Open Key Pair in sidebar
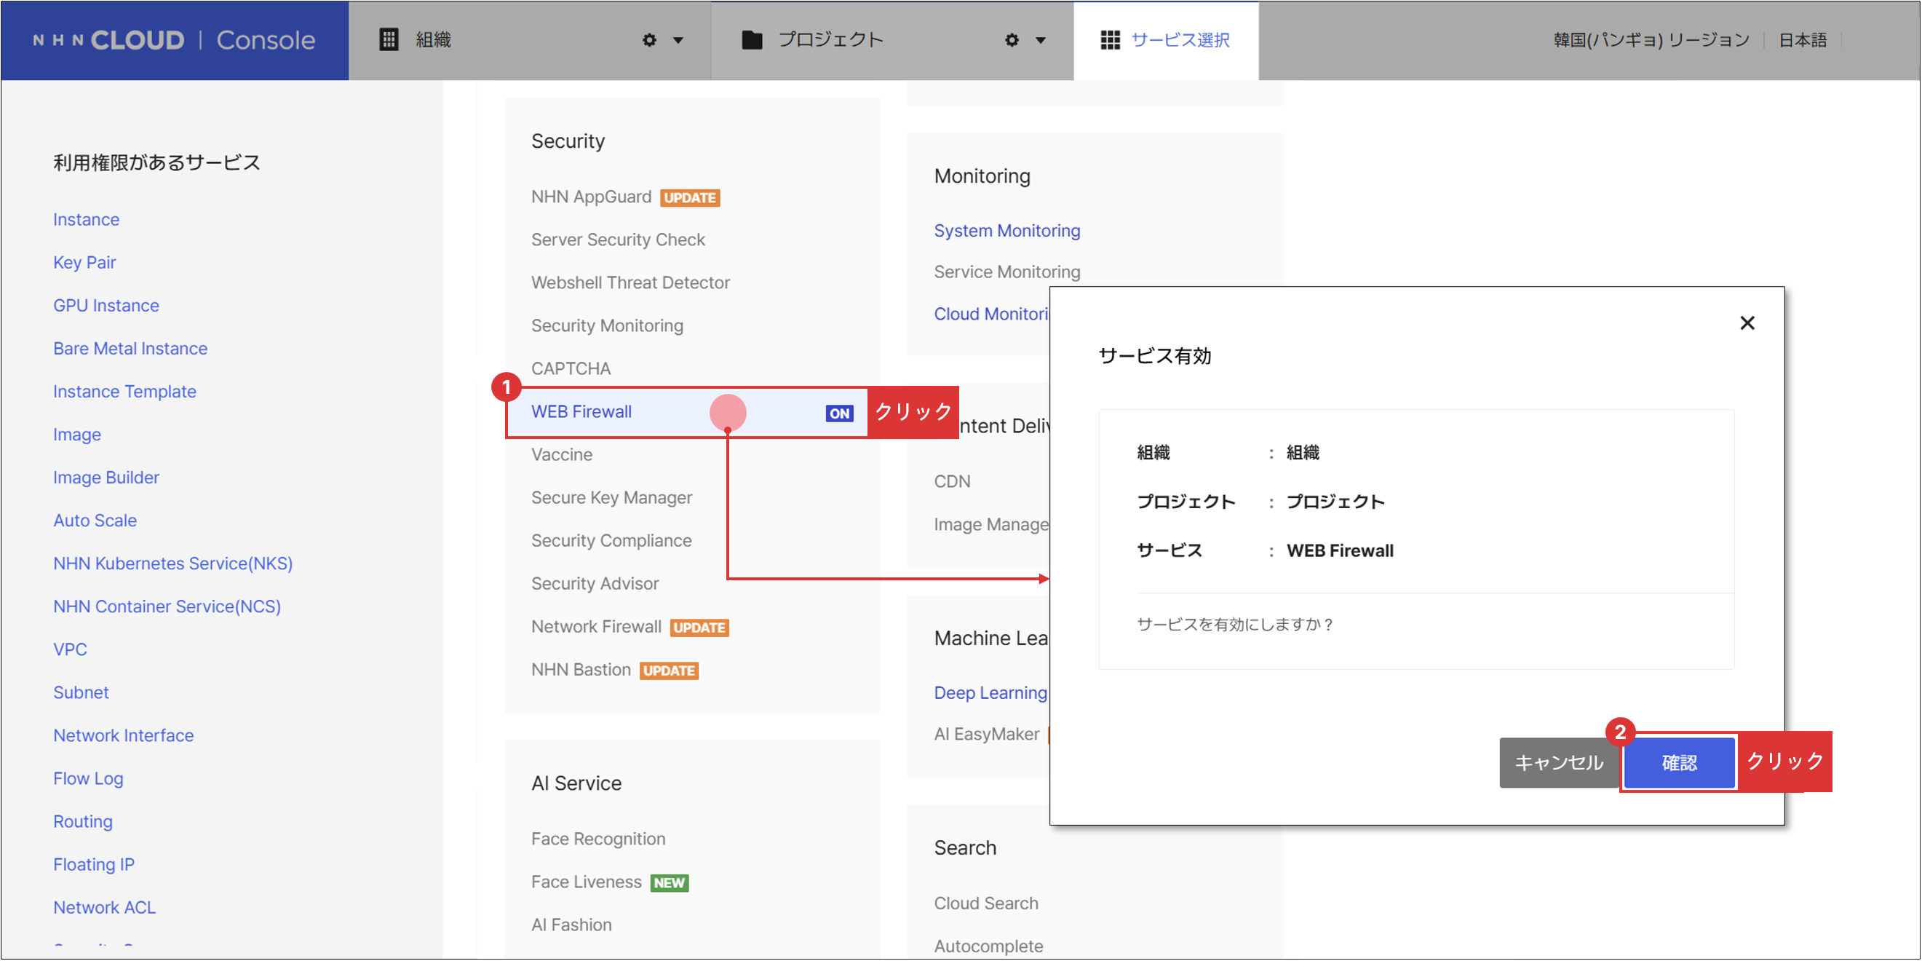The height and width of the screenshot is (961, 1922). [x=84, y=263]
